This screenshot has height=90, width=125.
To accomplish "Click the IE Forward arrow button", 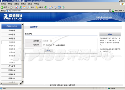I will pos(11,7).
